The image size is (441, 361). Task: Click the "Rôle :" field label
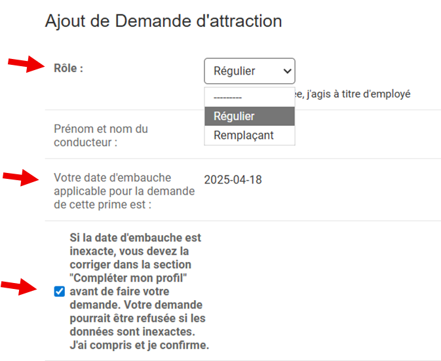tap(68, 68)
